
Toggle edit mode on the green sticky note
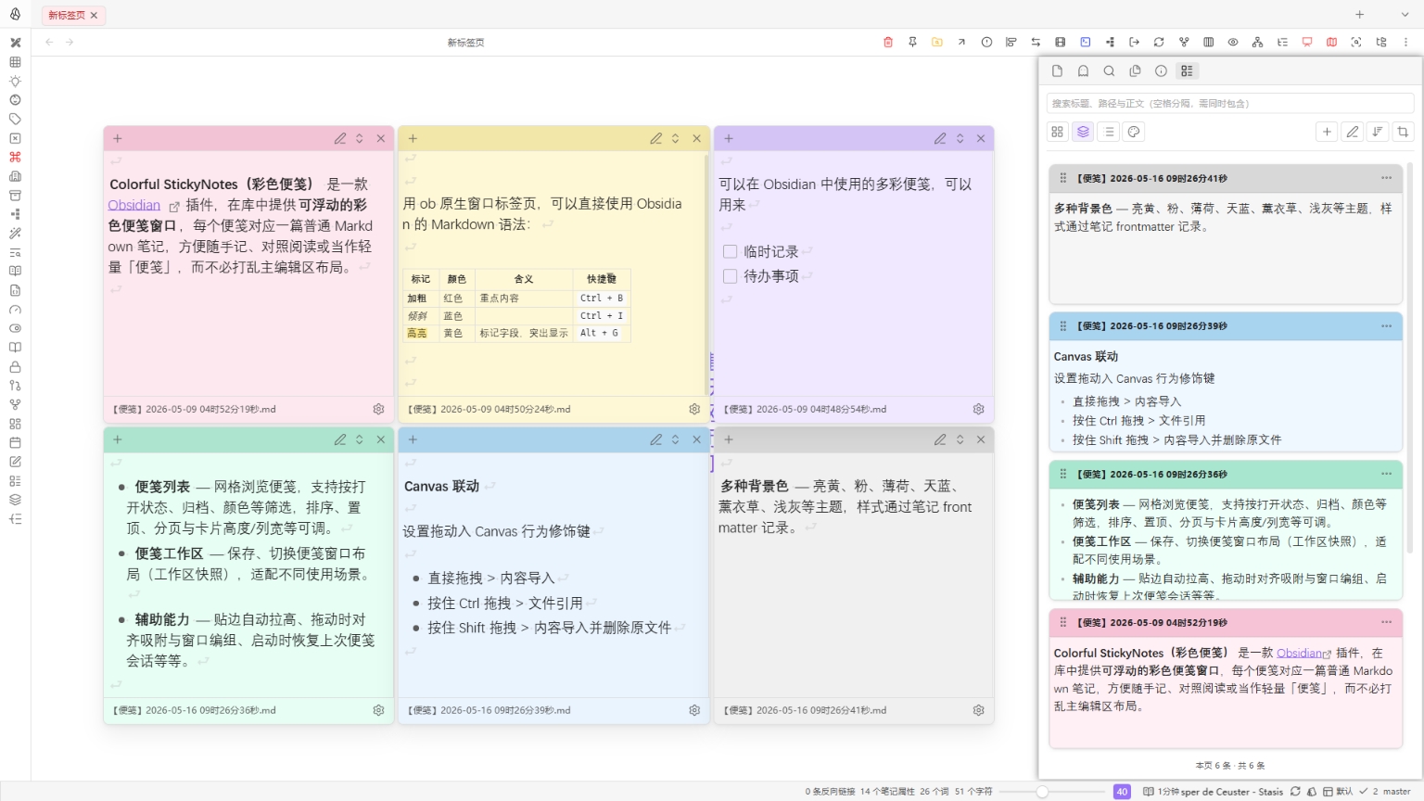click(x=340, y=439)
